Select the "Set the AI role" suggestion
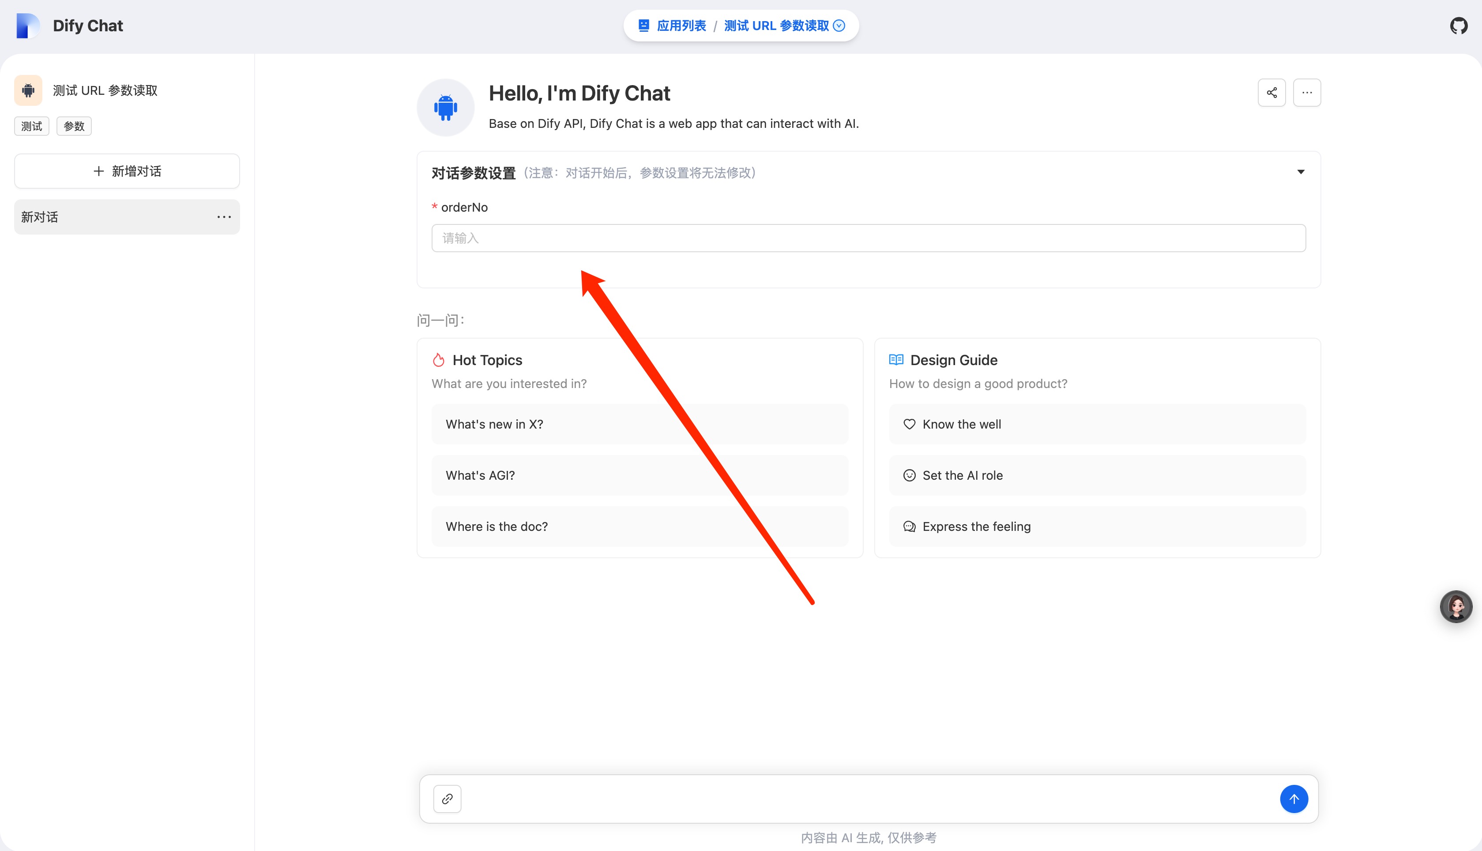 1097,475
